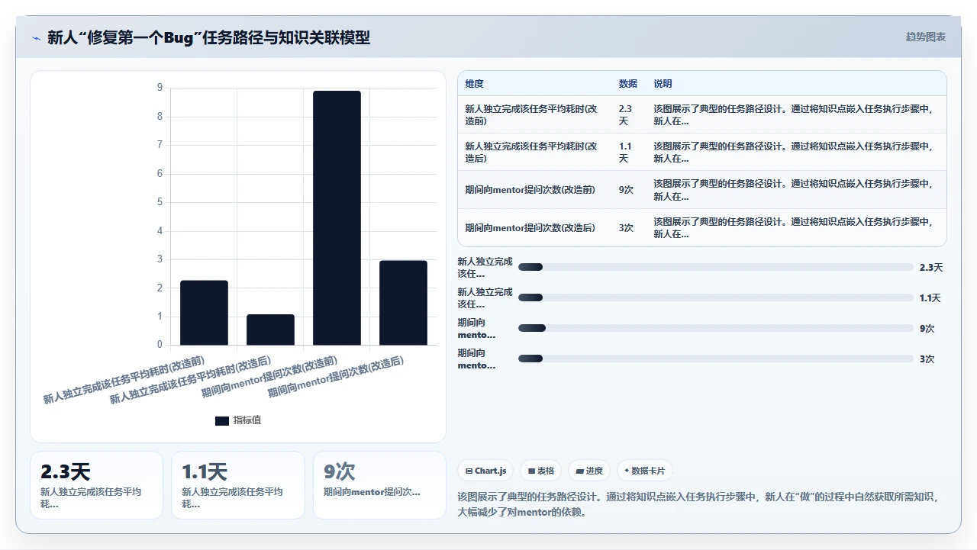The image size is (977, 550).
Task: Click the bar for 期间向mentor提问次数(改造前)
Action: click(337, 218)
